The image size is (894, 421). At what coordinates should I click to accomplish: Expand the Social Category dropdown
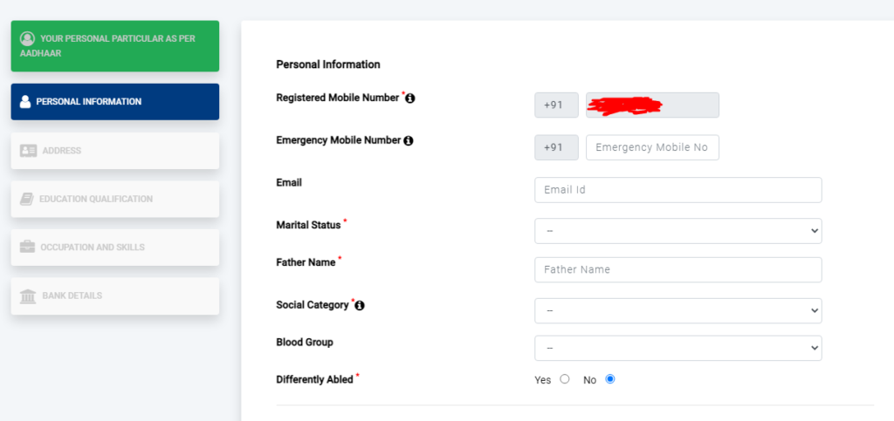677,310
